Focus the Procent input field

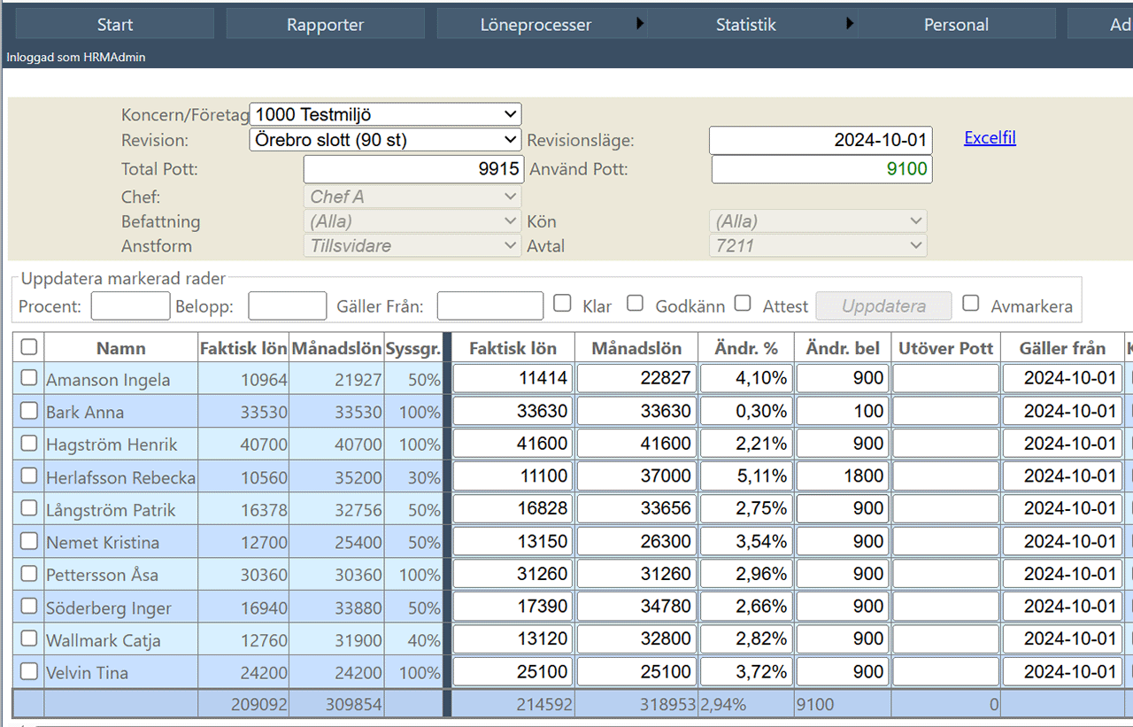[130, 306]
